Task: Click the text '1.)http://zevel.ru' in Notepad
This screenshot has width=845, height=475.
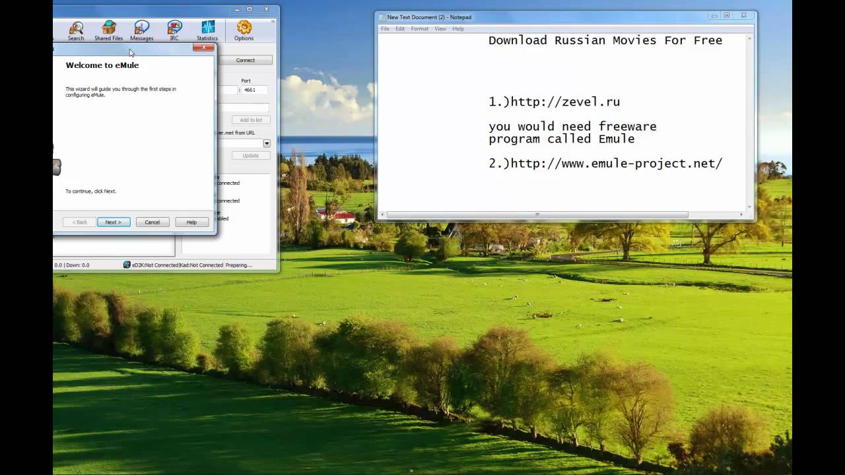Action: click(x=554, y=102)
